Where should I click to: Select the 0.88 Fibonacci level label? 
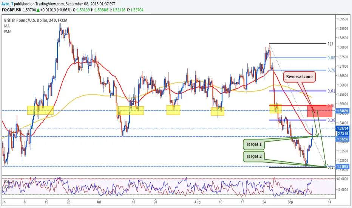(x=331, y=58)
